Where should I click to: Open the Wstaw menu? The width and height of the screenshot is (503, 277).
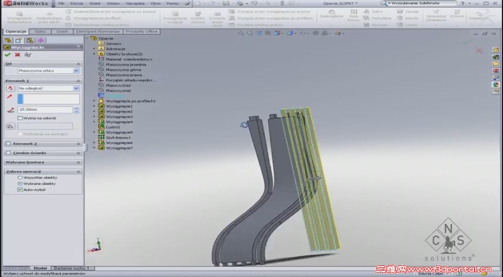[x=113, y=3]
